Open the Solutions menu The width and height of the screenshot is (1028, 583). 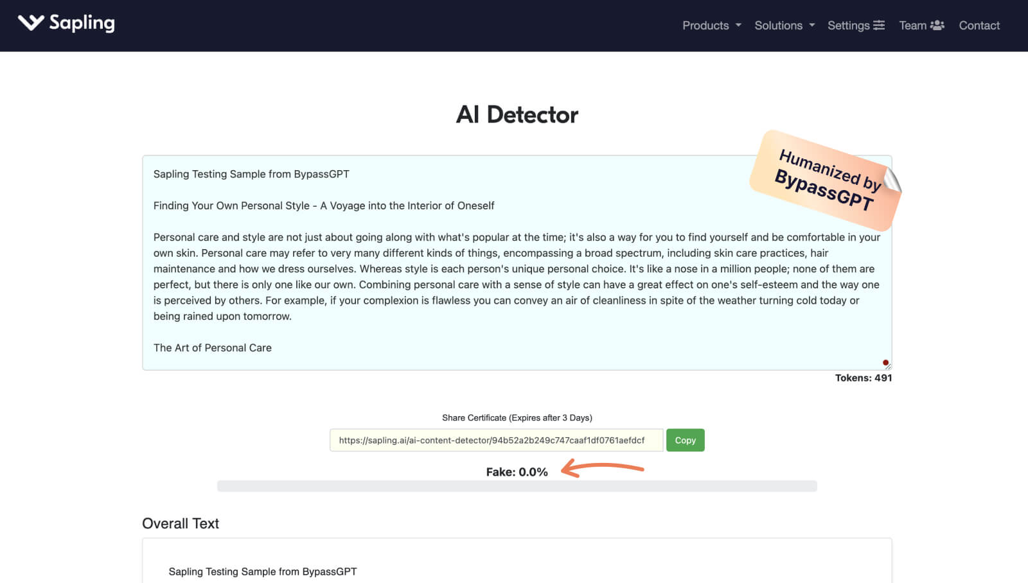(778, 26)
